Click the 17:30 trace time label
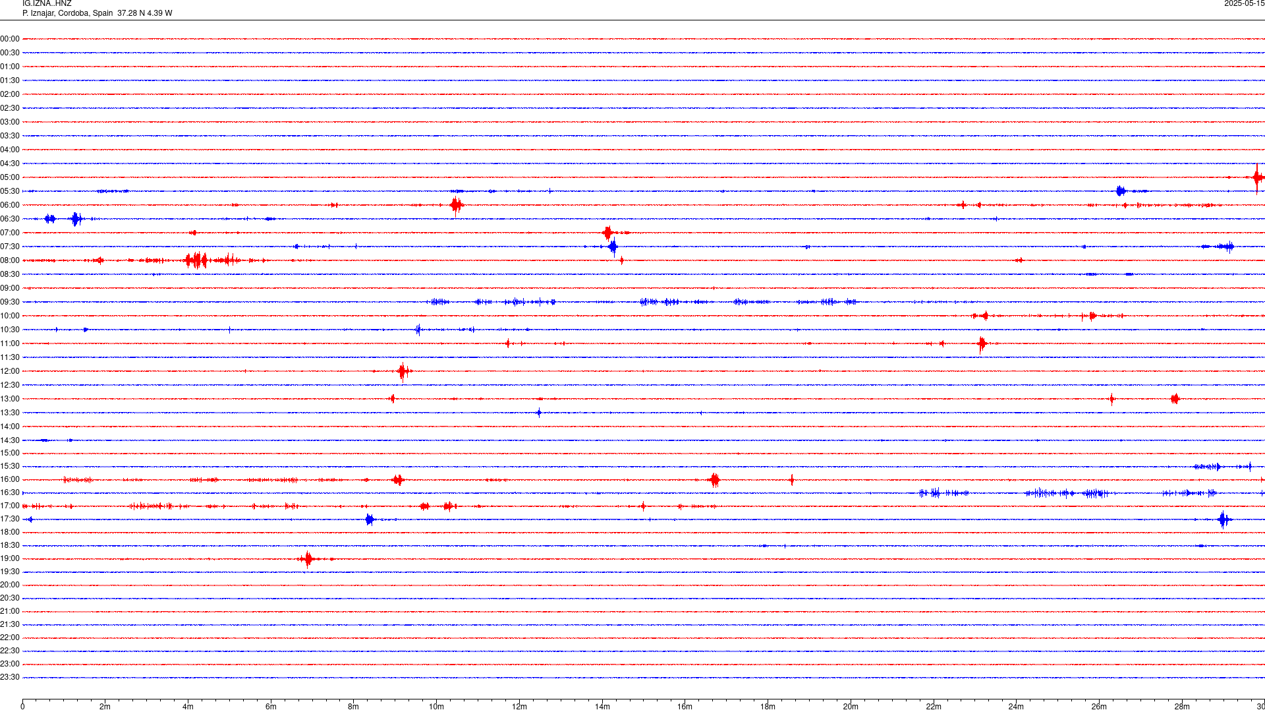 coord(10,519)
